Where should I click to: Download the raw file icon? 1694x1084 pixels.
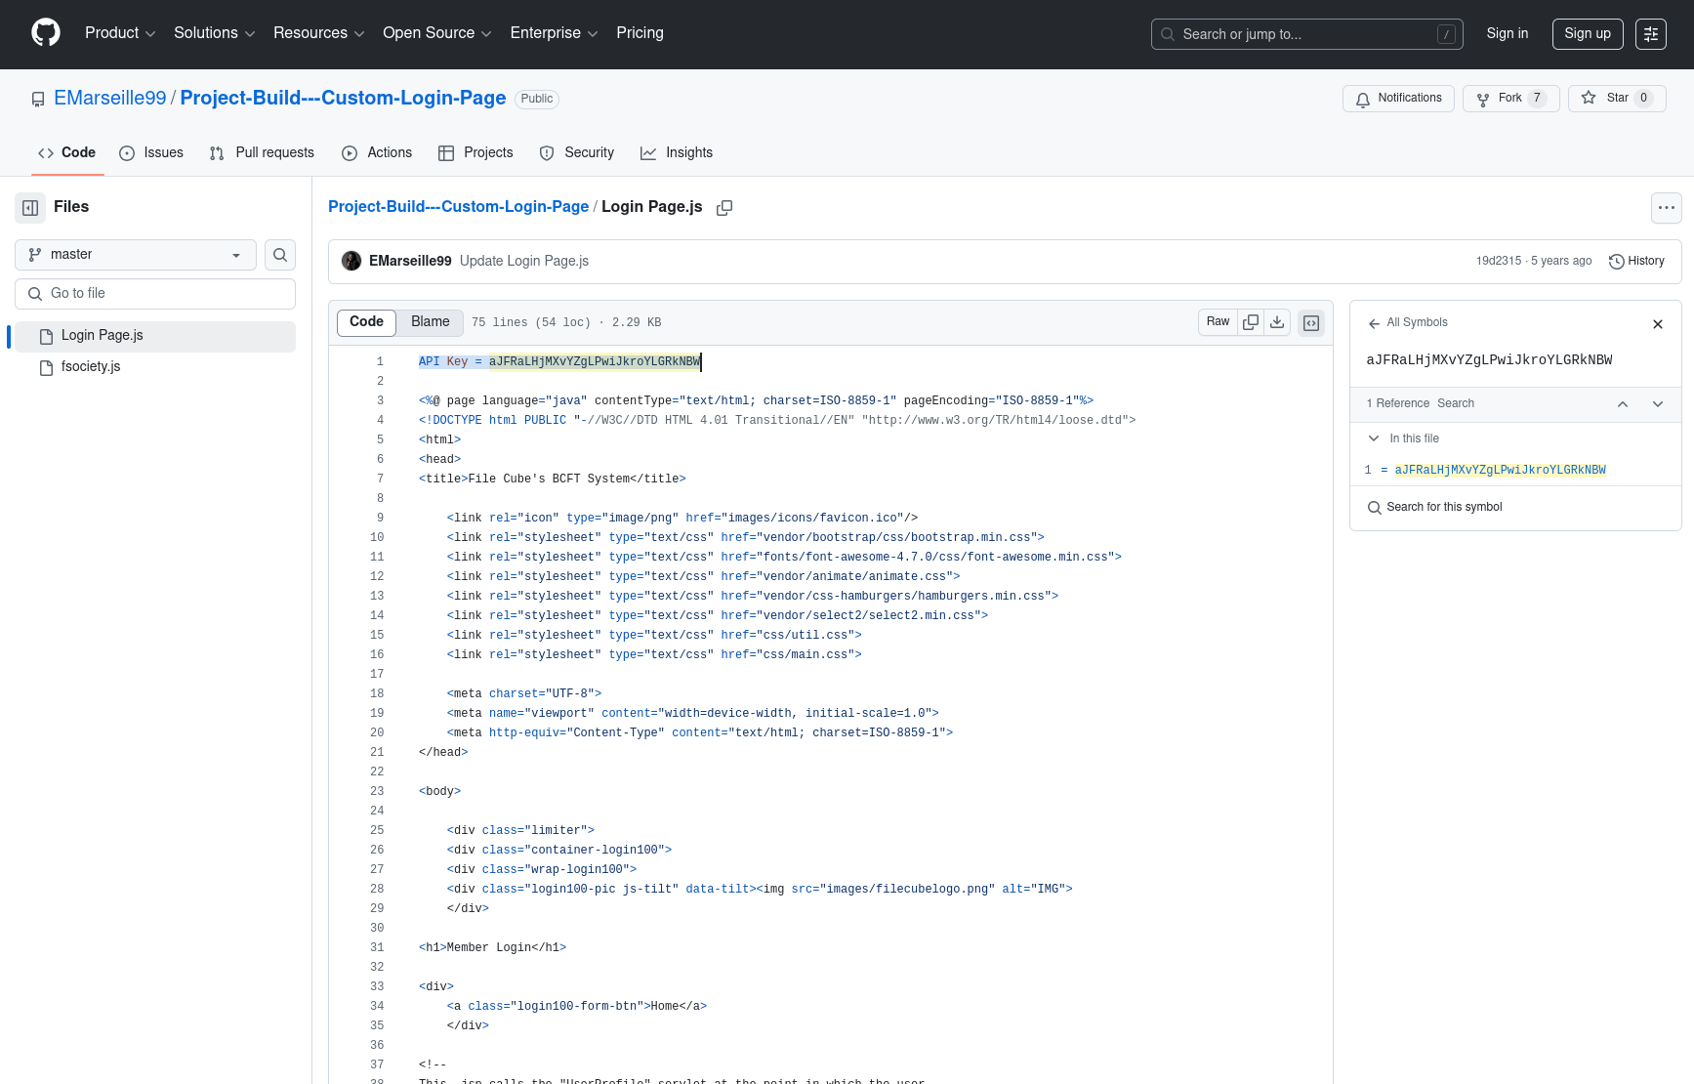(1277, 322)
